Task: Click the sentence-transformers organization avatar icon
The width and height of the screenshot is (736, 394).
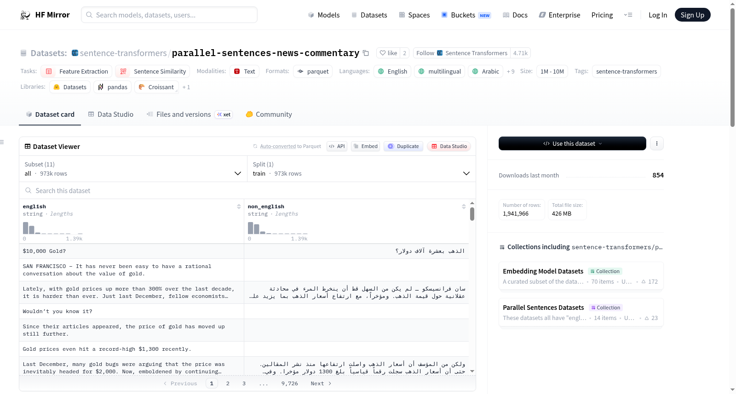Action: pyautogui.click(x=75, y=53)
